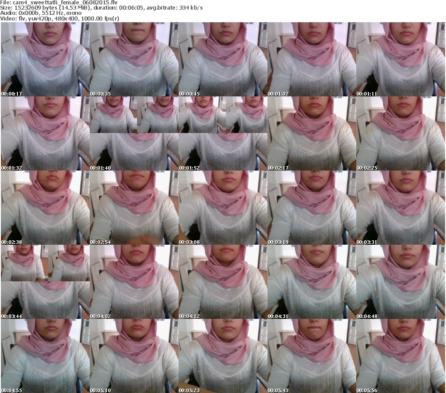Click the 'Audio: 0x000b, 5512 Hz, mono' line
This screenshot has width=446, height=393.
coord(41,13)
